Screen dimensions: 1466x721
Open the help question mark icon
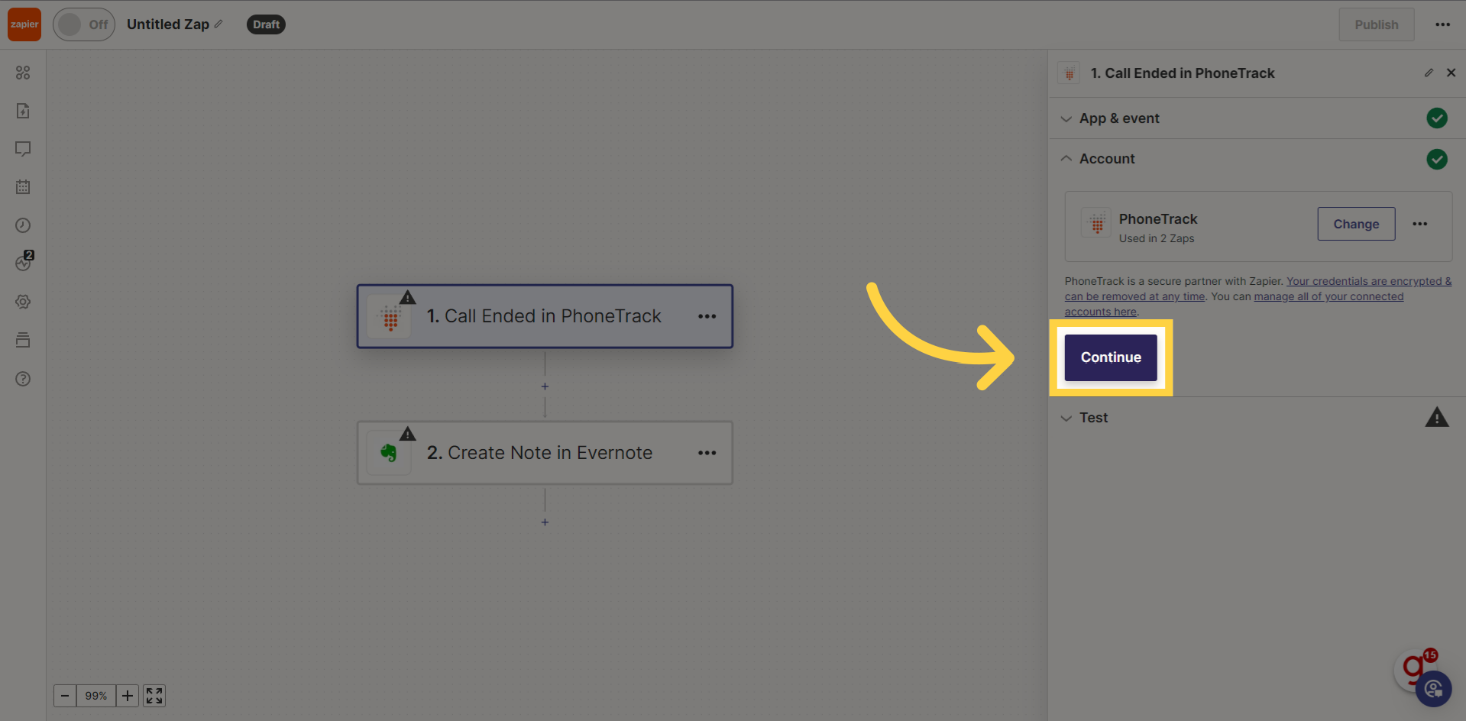[x=23, y=379]
